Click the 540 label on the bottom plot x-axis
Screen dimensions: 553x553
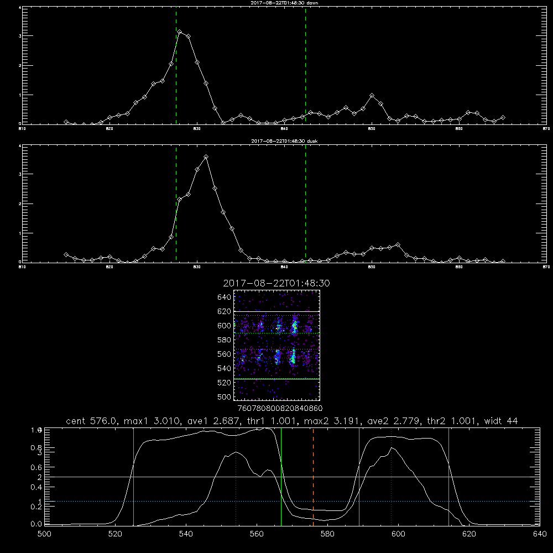point(186,534)
